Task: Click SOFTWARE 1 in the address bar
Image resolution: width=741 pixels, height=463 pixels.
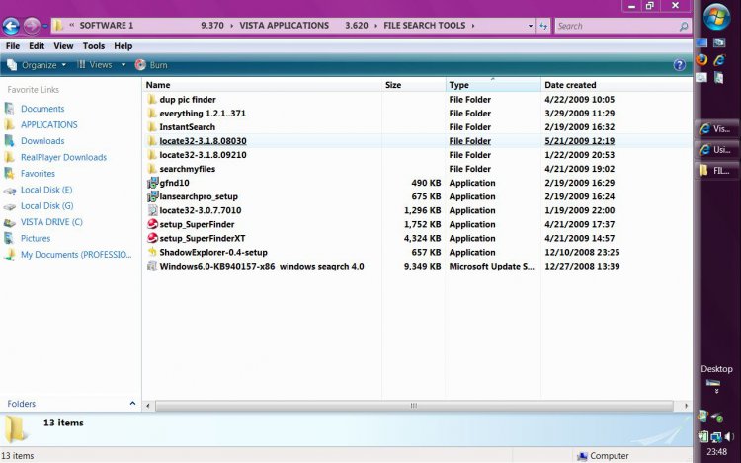Action: click(x=107, y=26)
